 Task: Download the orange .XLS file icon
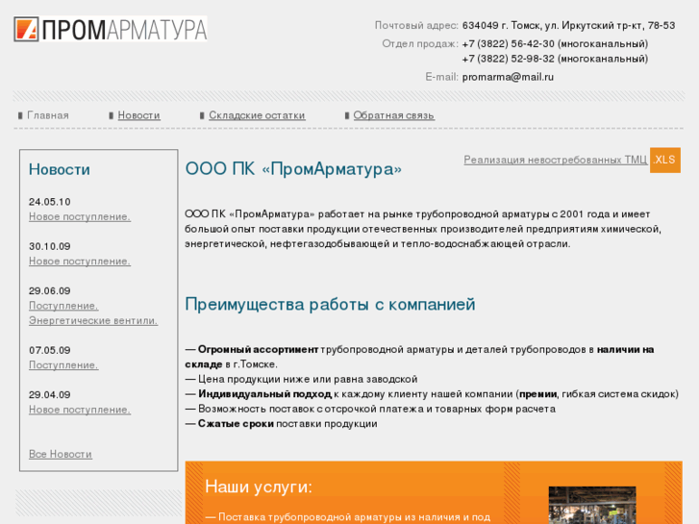pyautogui.click(x=665, y=160)
